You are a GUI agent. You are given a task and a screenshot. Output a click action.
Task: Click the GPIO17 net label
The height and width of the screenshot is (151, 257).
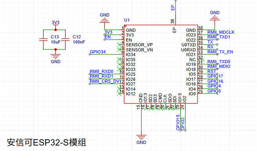tap(215, 76)
